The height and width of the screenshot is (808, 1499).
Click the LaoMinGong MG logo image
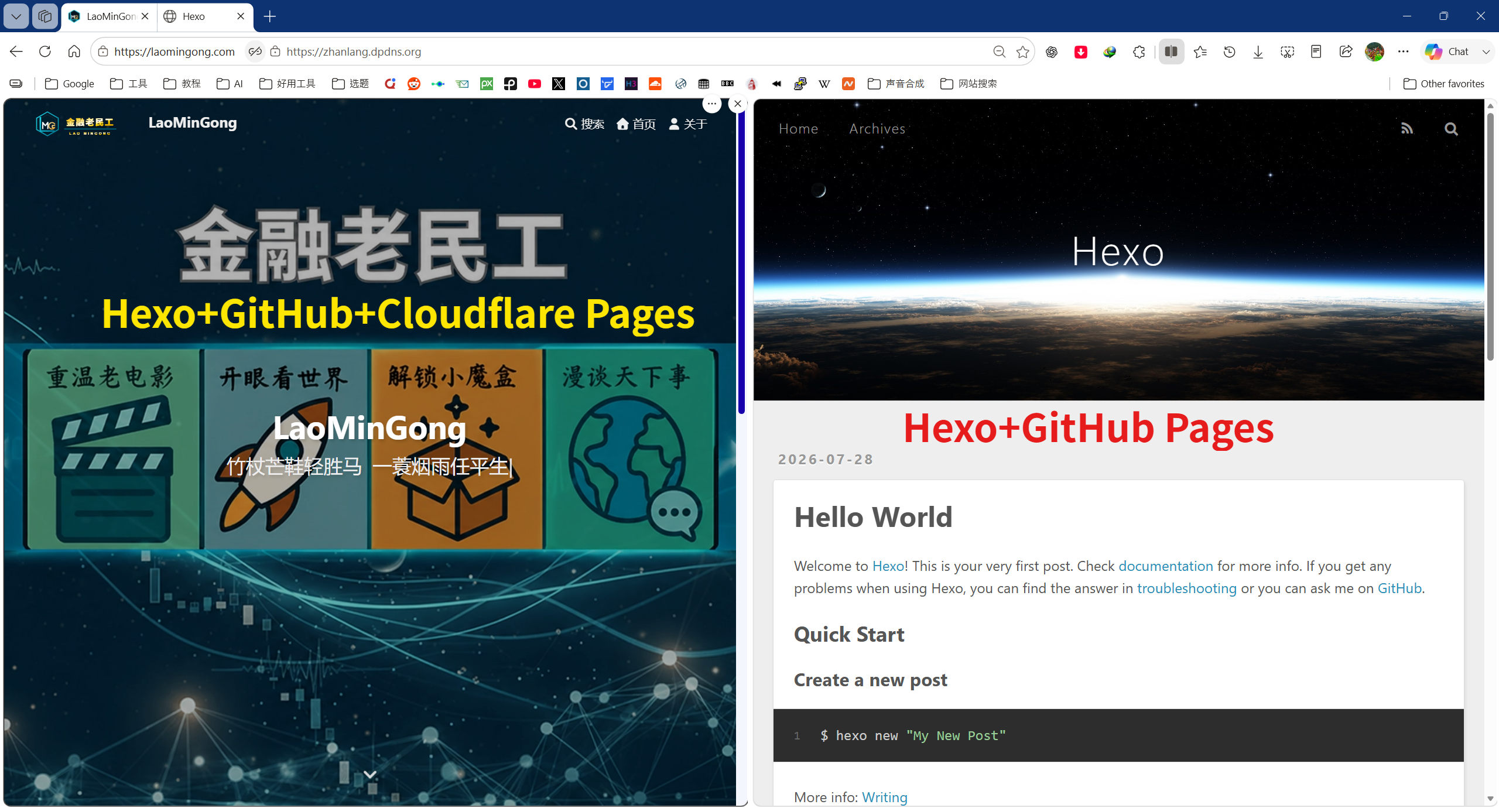coord(76,124)
